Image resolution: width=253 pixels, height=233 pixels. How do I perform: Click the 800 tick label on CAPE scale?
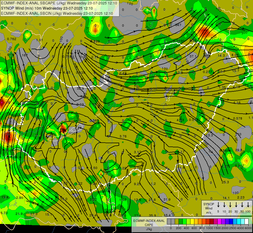point(202,228)
